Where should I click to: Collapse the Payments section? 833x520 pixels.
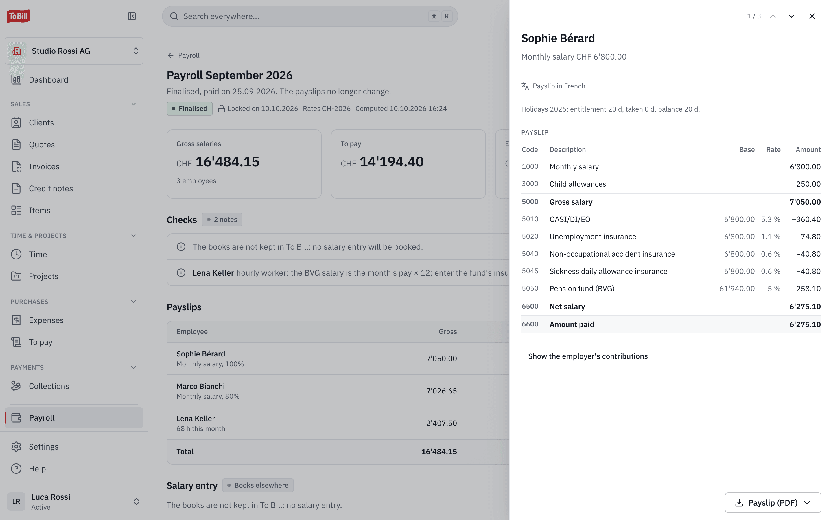point(134,367)
